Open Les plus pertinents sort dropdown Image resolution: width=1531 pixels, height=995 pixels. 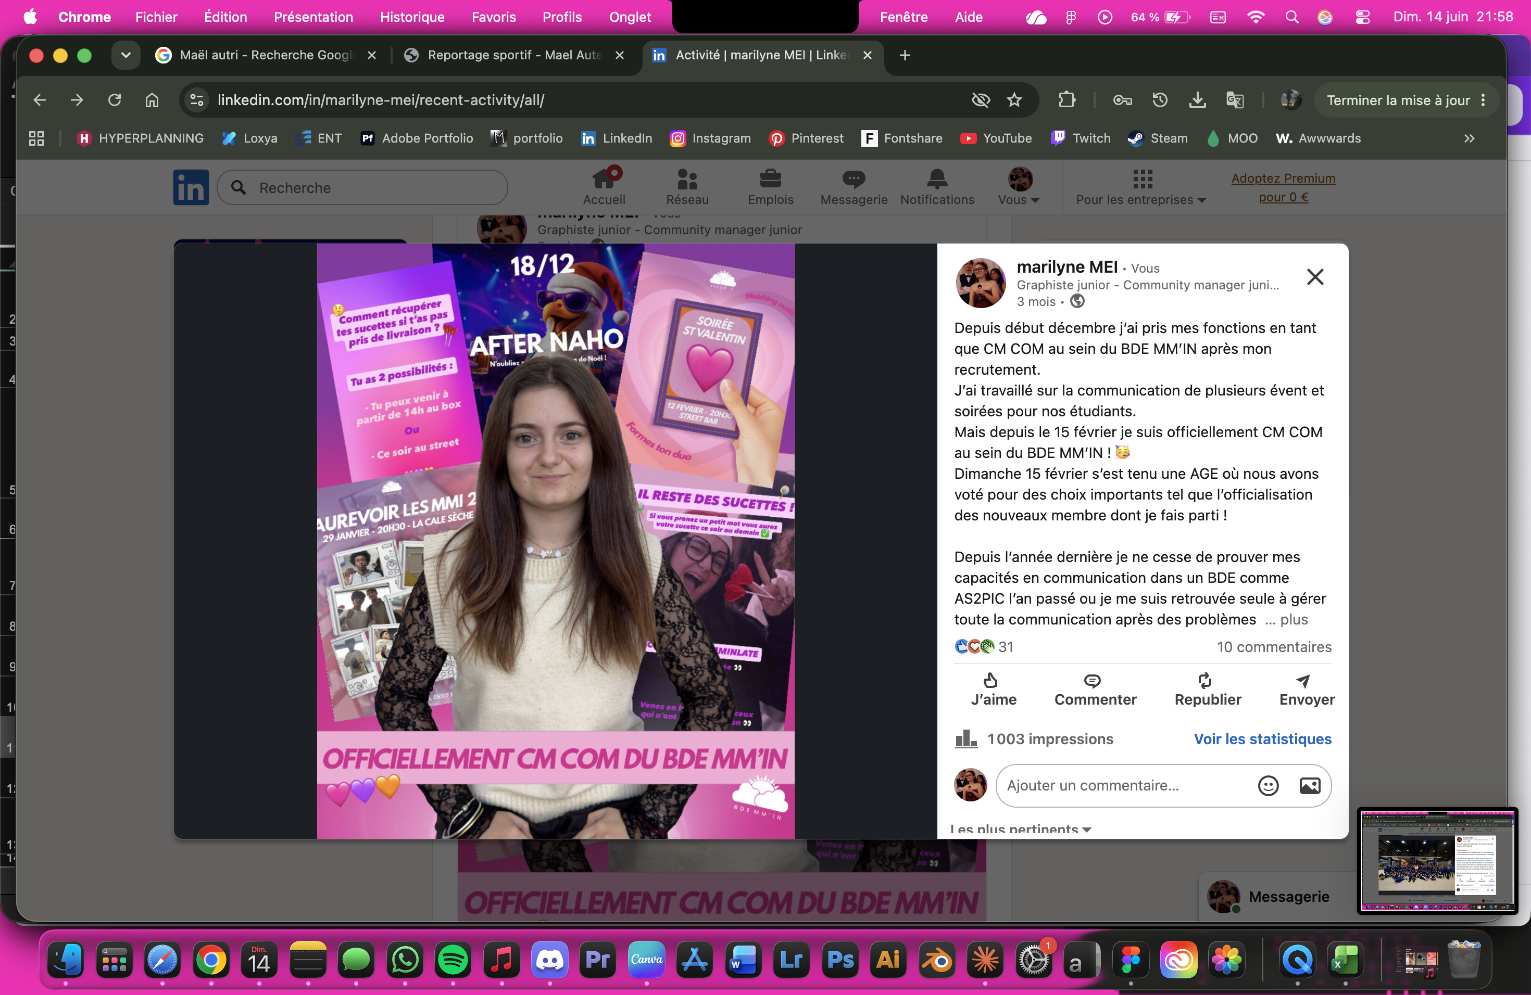(x=1021, y=828)
